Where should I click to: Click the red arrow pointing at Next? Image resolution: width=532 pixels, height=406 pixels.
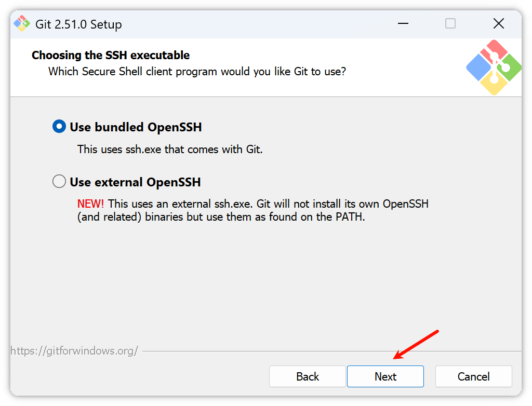[x=416, y=344]
